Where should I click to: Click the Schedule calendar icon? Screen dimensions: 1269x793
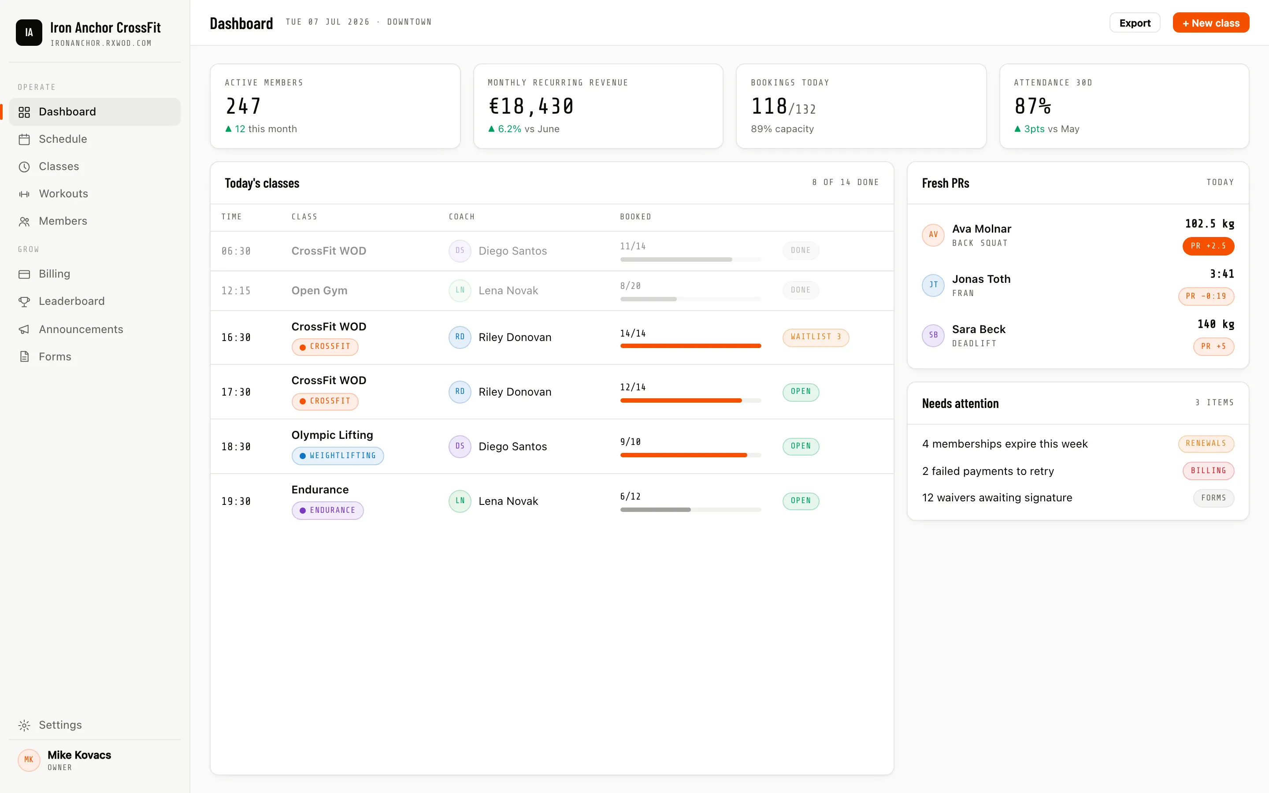24,139
